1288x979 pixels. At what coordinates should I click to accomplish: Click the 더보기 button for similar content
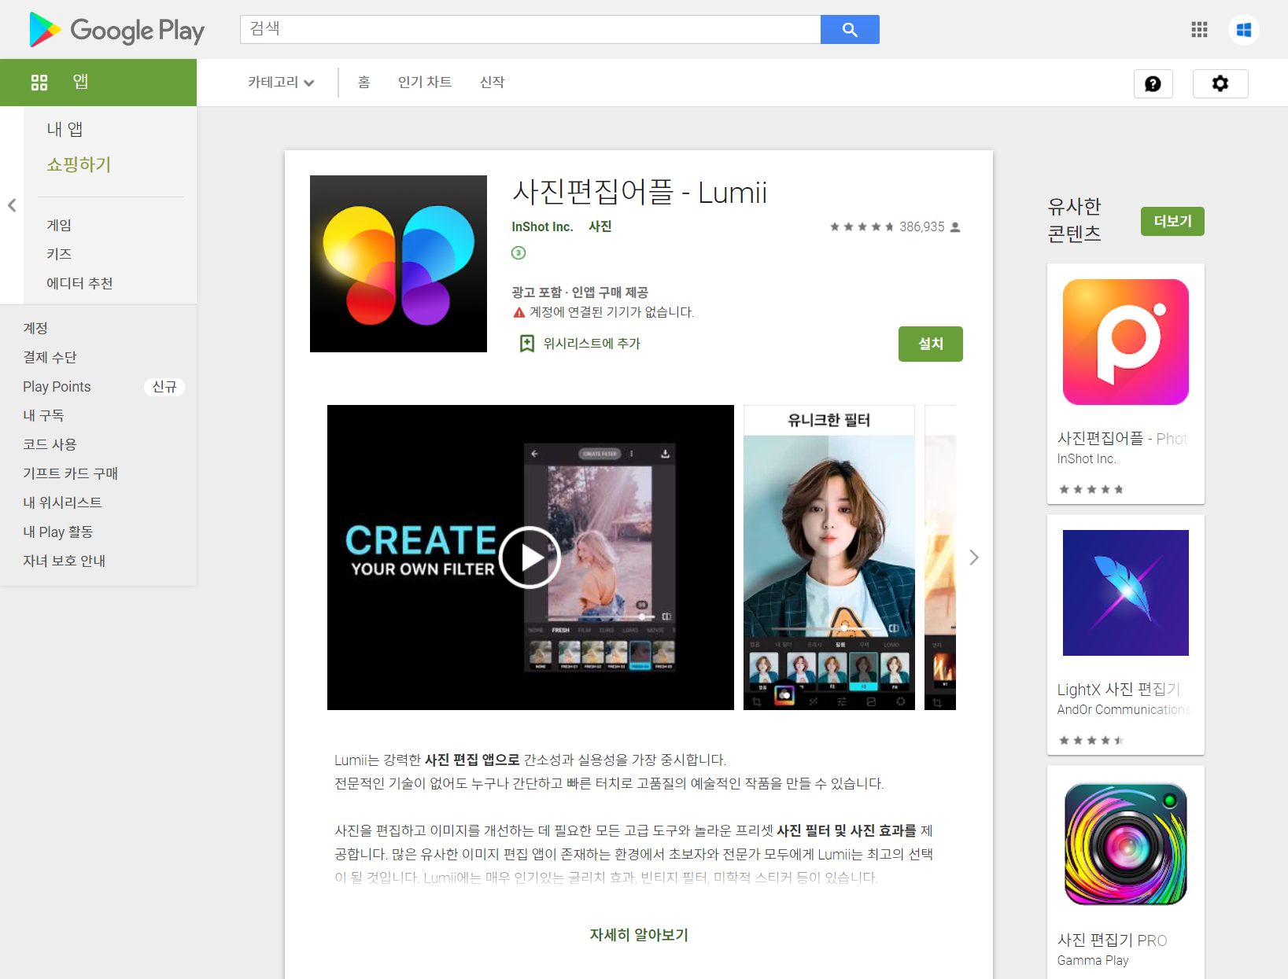(x=1172, y=222)
